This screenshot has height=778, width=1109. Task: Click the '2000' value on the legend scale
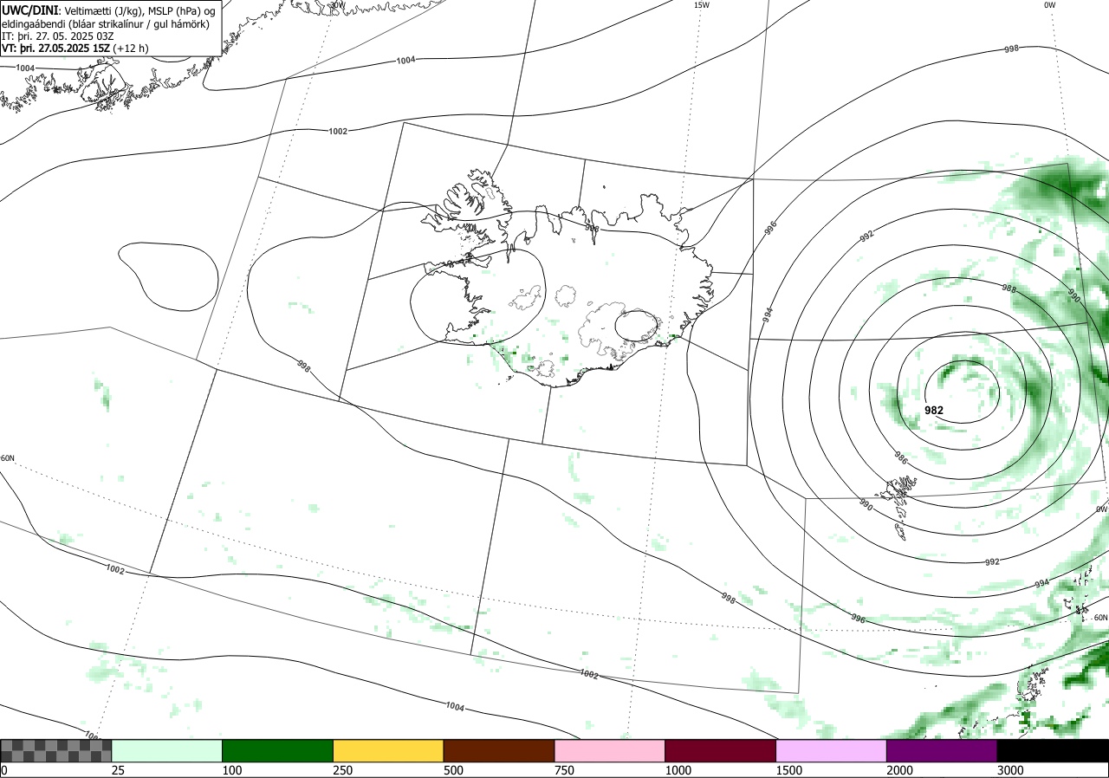(x=899, y=770)
